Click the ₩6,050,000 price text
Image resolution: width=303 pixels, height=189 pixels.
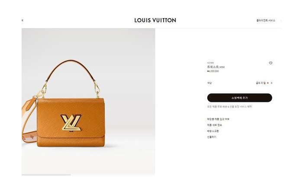point(213,71)
